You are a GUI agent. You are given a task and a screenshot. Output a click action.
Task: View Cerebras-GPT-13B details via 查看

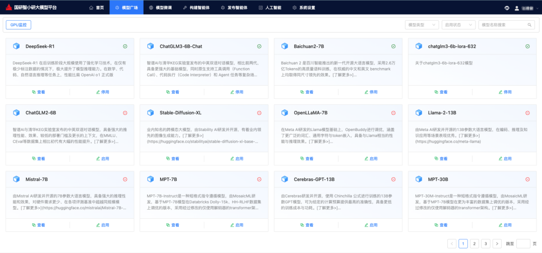point(306,225)
